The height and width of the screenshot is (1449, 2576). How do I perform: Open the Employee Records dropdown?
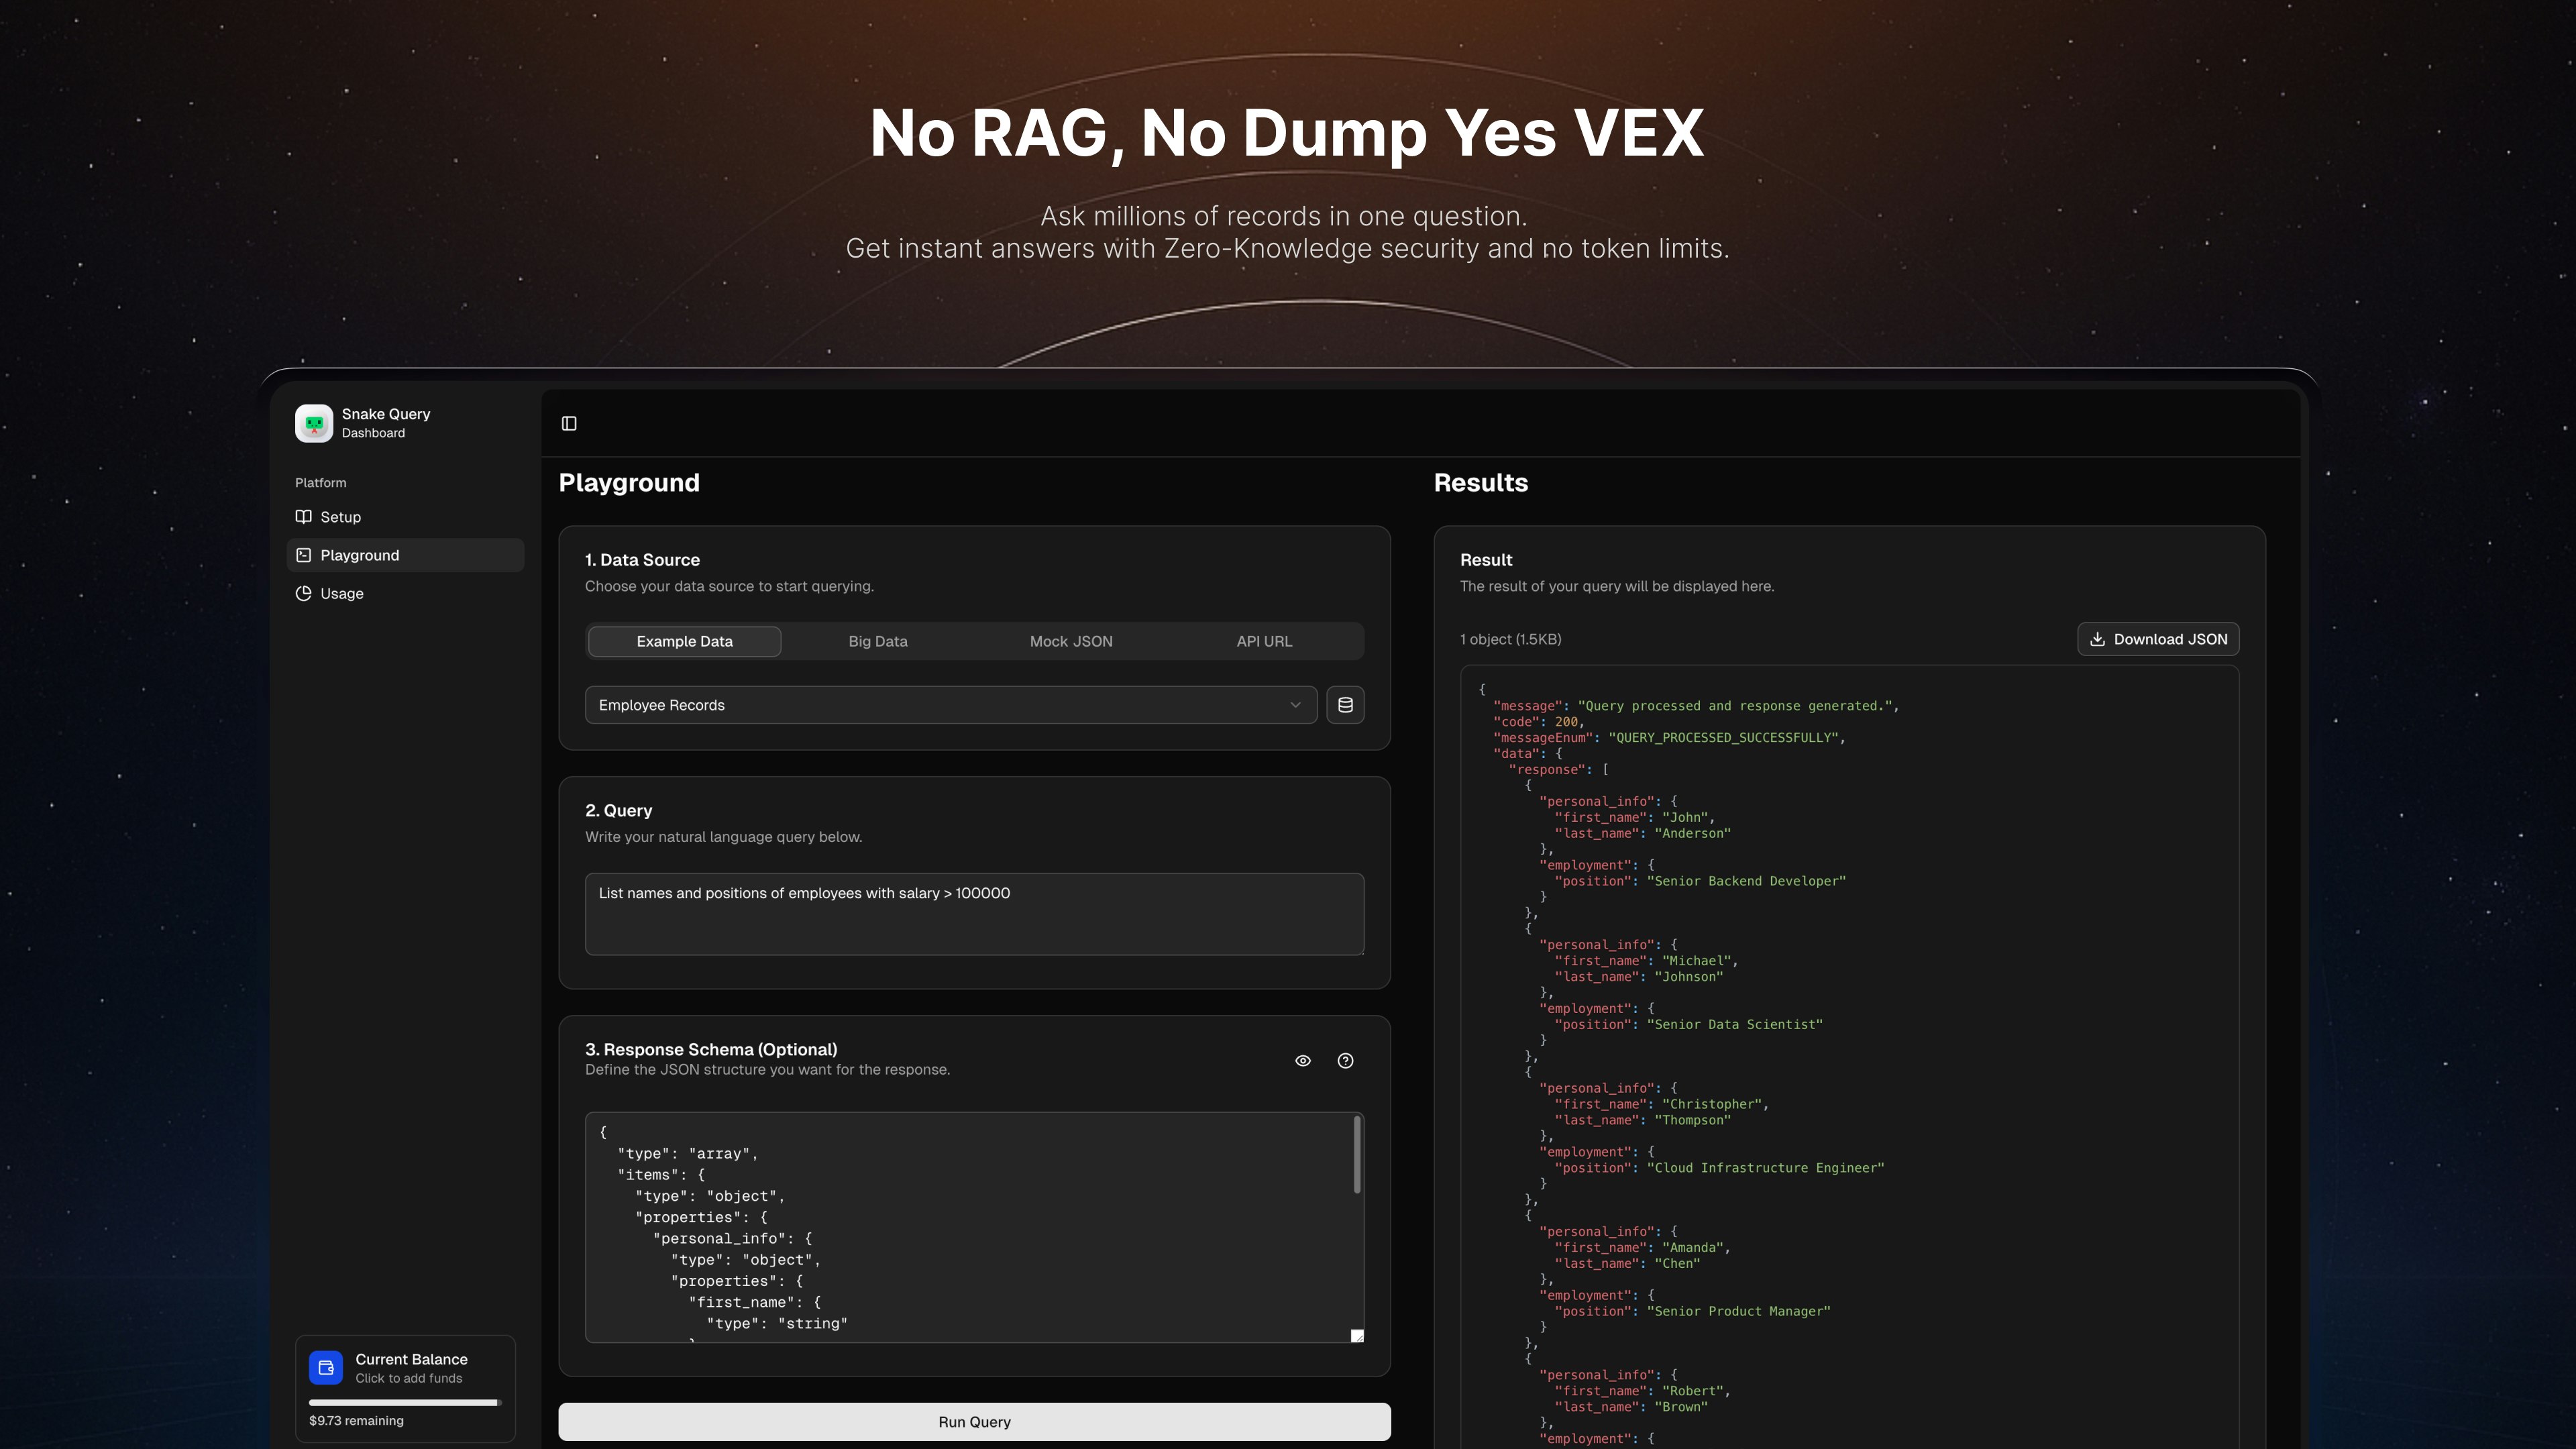pyautogui.click(x=940, y=705)
